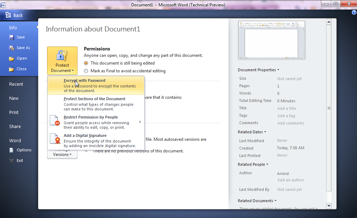Select the Mark as Final radio option

pos(86,71)
